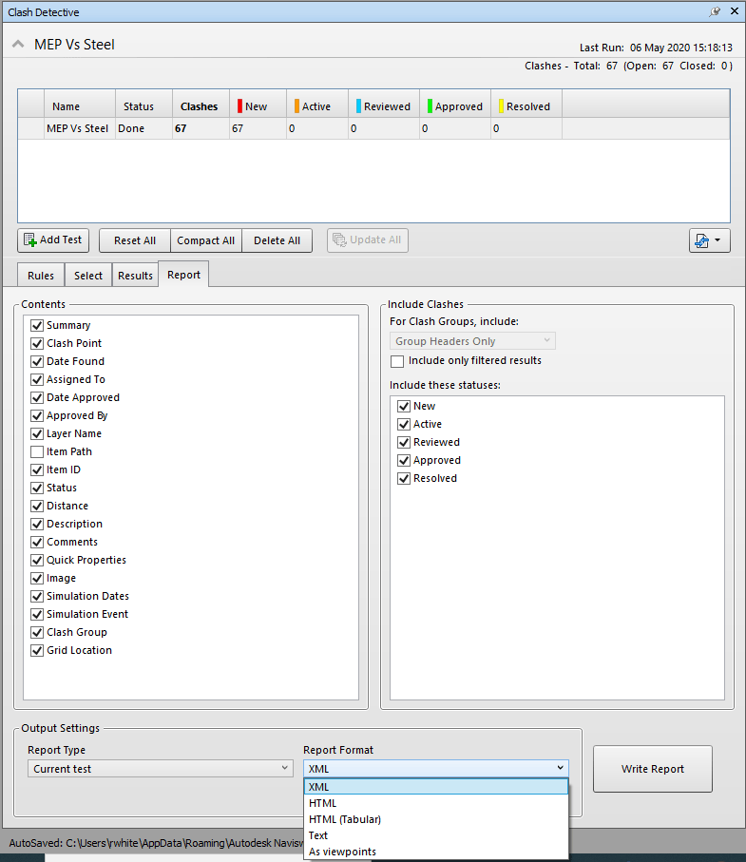Viewport: 746px width, 862px height.
Task: Pin the Clash Detective window
Action: pos(715,11)
